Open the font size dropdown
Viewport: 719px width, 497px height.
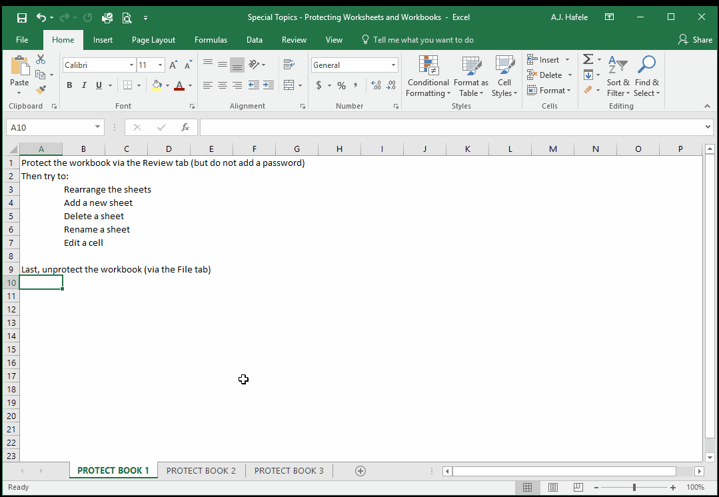click(x=160, y=65)
